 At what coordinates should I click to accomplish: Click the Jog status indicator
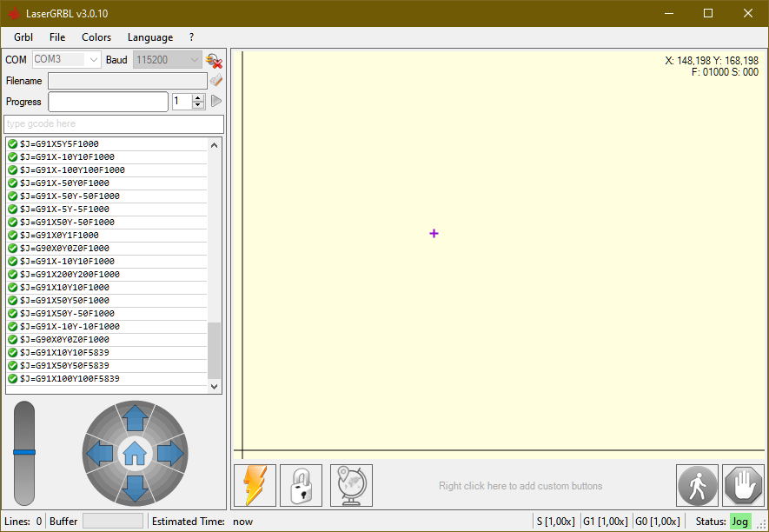(739, 521)
